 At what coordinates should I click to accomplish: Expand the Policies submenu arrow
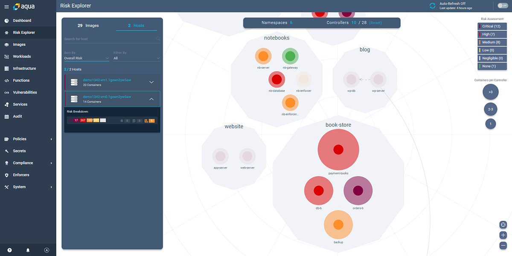coord(51,139)
